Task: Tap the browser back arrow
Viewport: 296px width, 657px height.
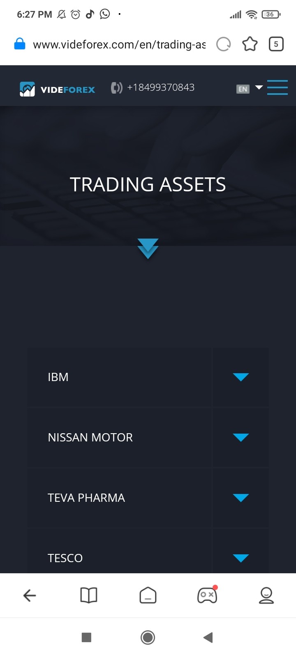Action: pyautogui.click(x=30, y=595)
